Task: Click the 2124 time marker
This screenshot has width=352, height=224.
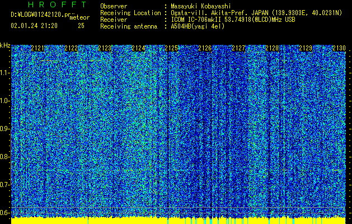Action: pyautogui.click(x=138, y=48)
